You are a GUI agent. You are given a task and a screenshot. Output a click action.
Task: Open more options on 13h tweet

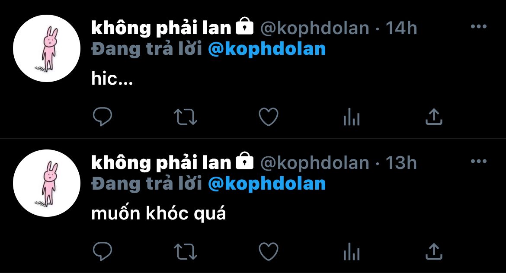pyautogui.click(x=479, y=161)
